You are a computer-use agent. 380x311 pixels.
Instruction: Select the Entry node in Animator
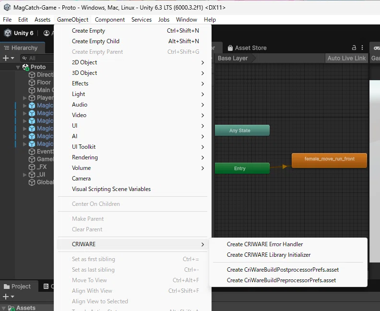(242, 168)
